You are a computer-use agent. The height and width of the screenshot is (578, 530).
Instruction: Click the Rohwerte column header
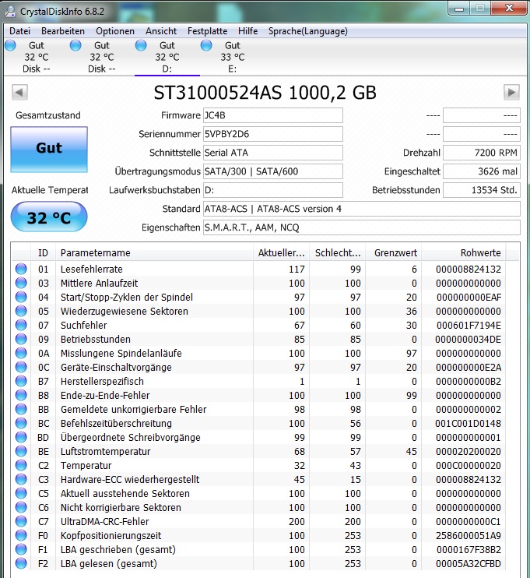(464, 253)
